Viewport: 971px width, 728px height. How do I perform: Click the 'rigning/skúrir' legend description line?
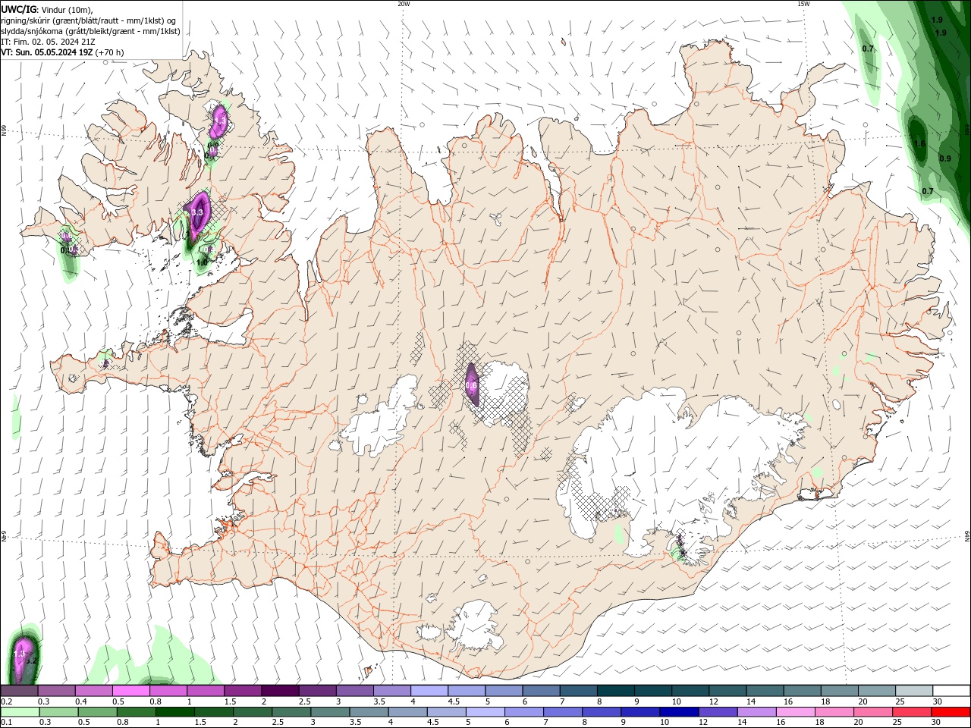pos(90,20)
